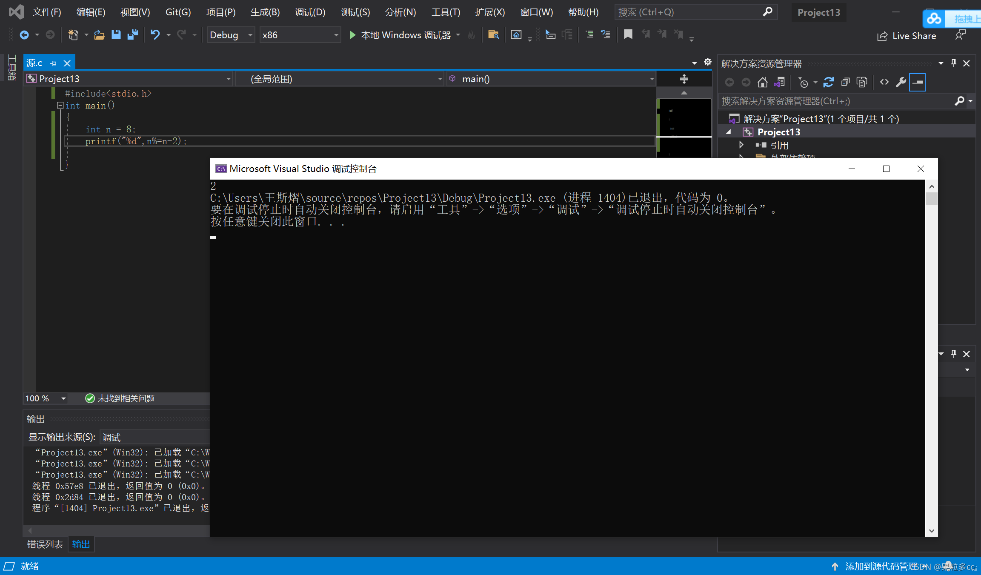Save the current file with disk icon
Image resolution: width=981 pixels, height=575 pixels.
pos(116,35)
